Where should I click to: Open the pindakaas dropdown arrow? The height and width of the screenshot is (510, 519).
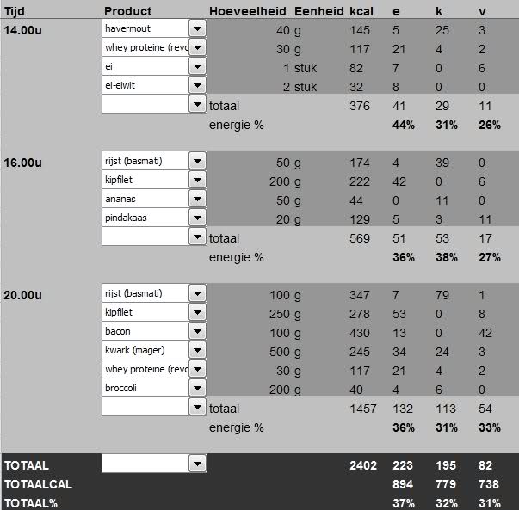(197, 218)
